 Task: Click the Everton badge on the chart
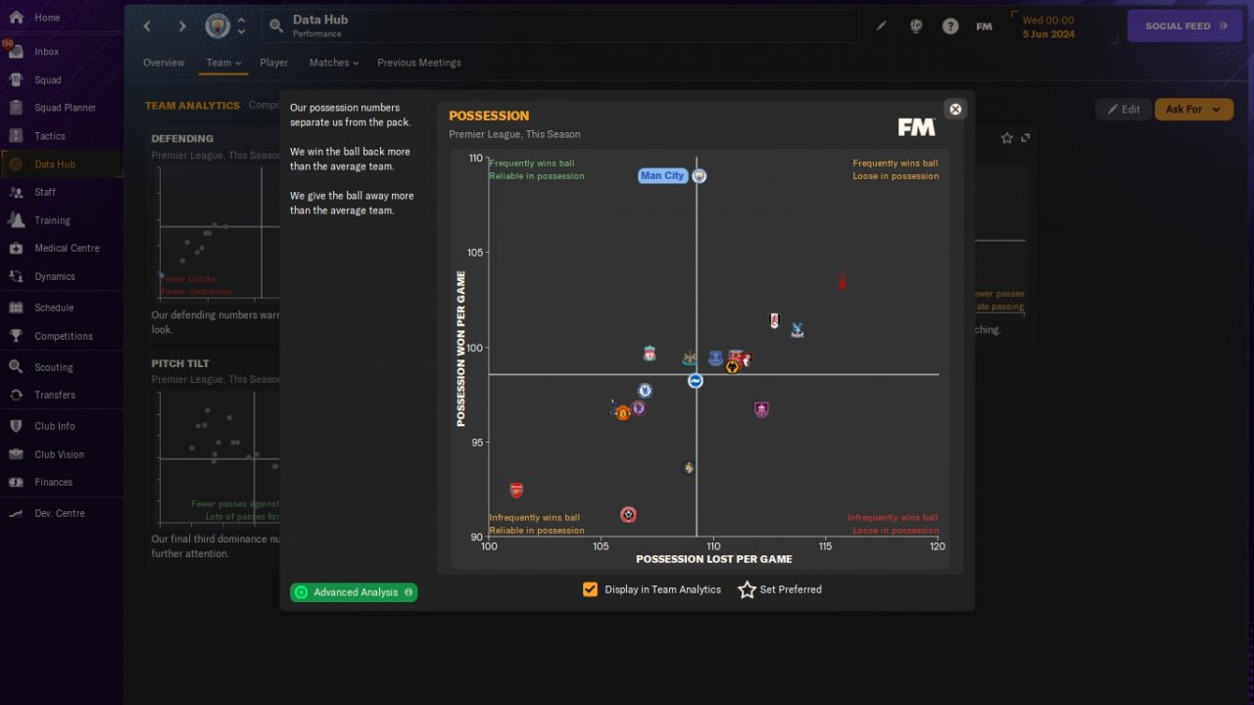715,359
